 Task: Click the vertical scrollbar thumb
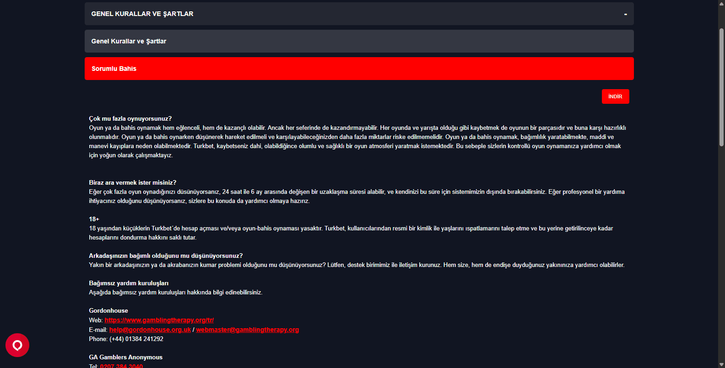(721, 87)
